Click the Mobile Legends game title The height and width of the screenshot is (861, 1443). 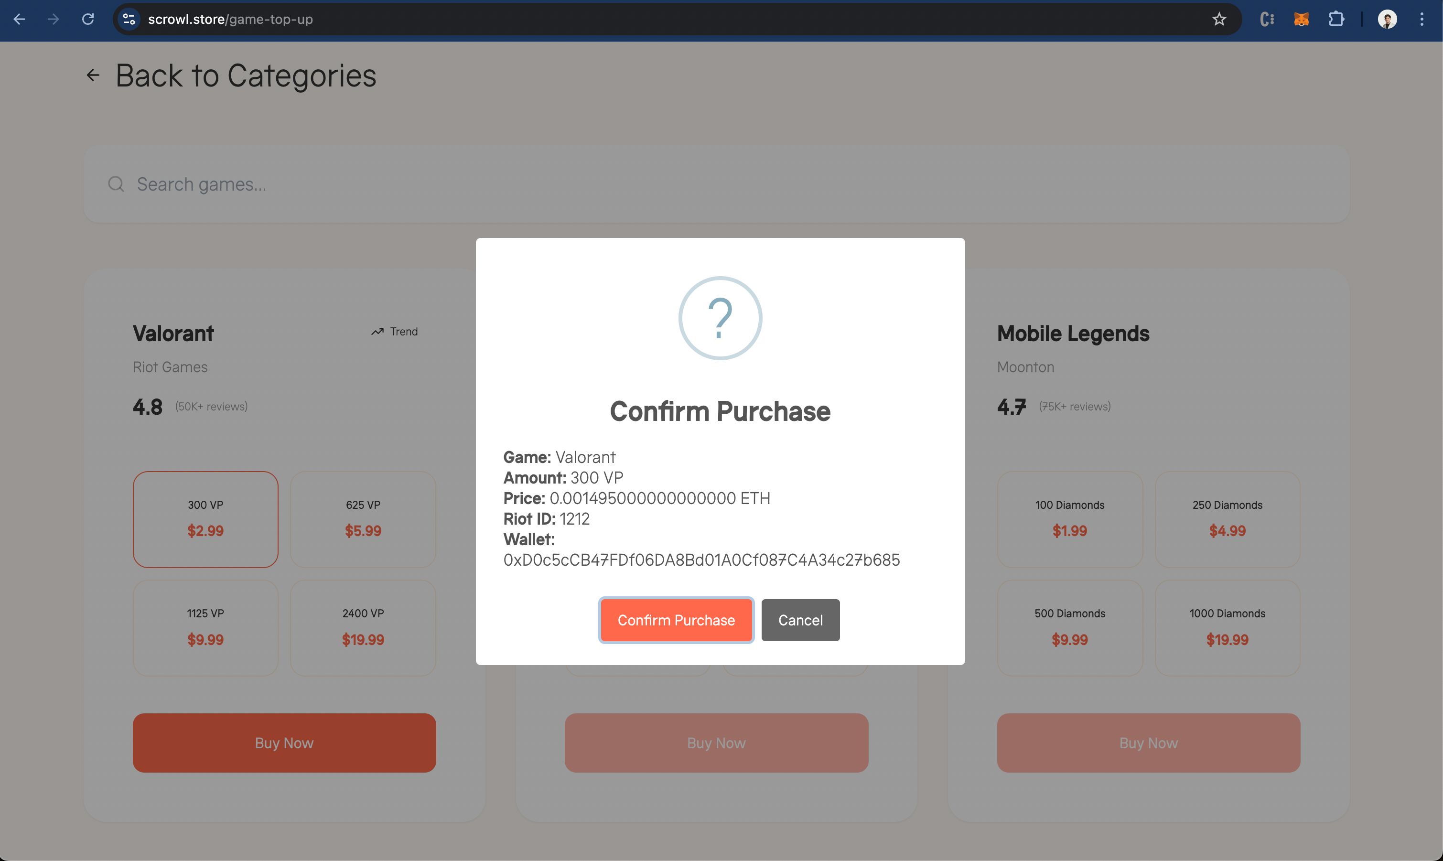(x=1073, y=334)
